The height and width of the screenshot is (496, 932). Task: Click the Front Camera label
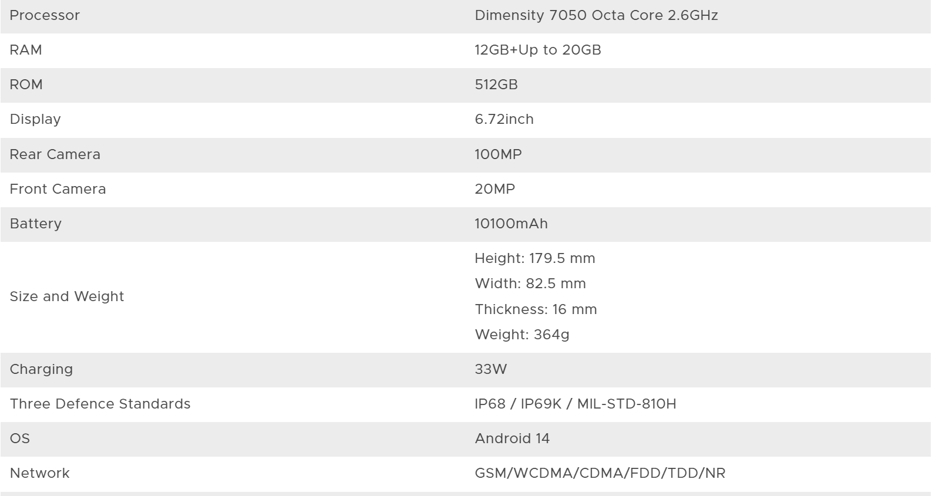tap(58, 189)
